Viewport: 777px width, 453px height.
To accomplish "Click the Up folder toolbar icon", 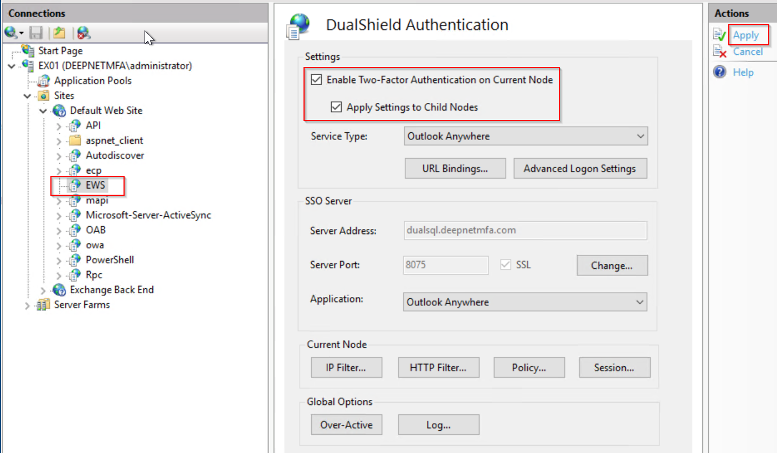I will [x=59, y=33].
